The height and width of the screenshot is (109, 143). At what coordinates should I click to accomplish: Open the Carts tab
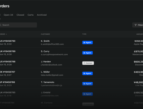31,15
